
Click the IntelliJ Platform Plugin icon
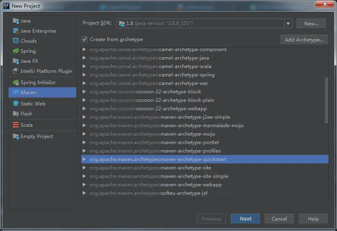16,71
